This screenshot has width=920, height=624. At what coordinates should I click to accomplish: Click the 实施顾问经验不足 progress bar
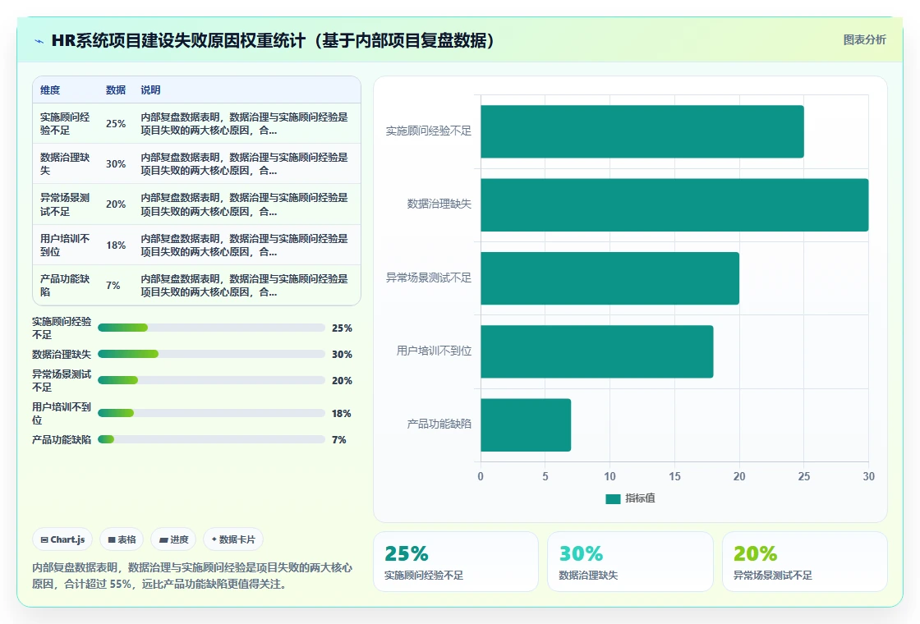tap(211, 328)
